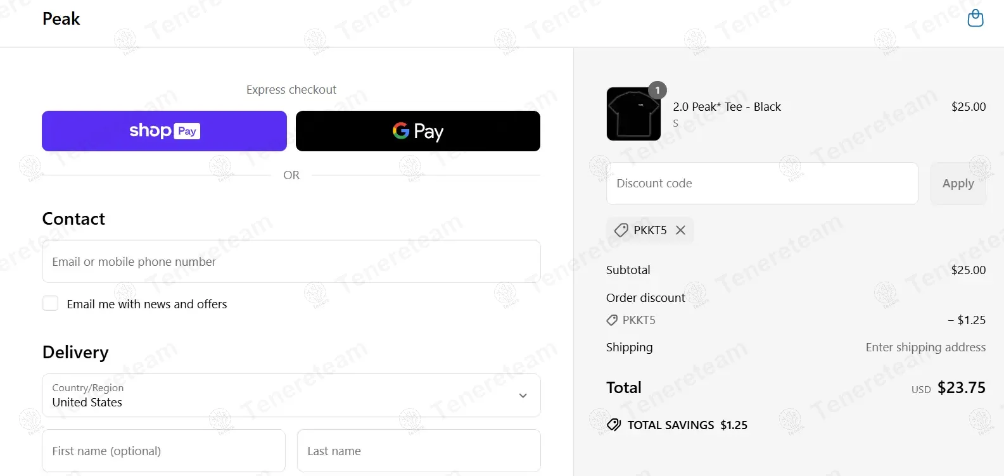Viewport: 1004px width, 476px height.
Task: Remove the PKKT5 discount code tag
Action: [680, 230]
